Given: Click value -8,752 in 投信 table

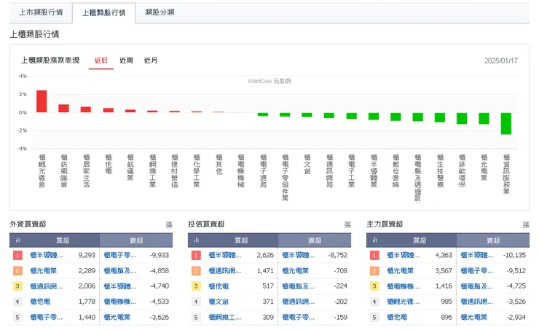Looking at the screenshot, I should tap(337, 255).
